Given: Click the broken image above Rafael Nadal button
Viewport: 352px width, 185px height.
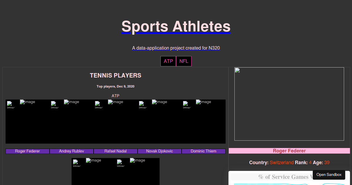Looking at the screenshot, I should tap(116, 121).
